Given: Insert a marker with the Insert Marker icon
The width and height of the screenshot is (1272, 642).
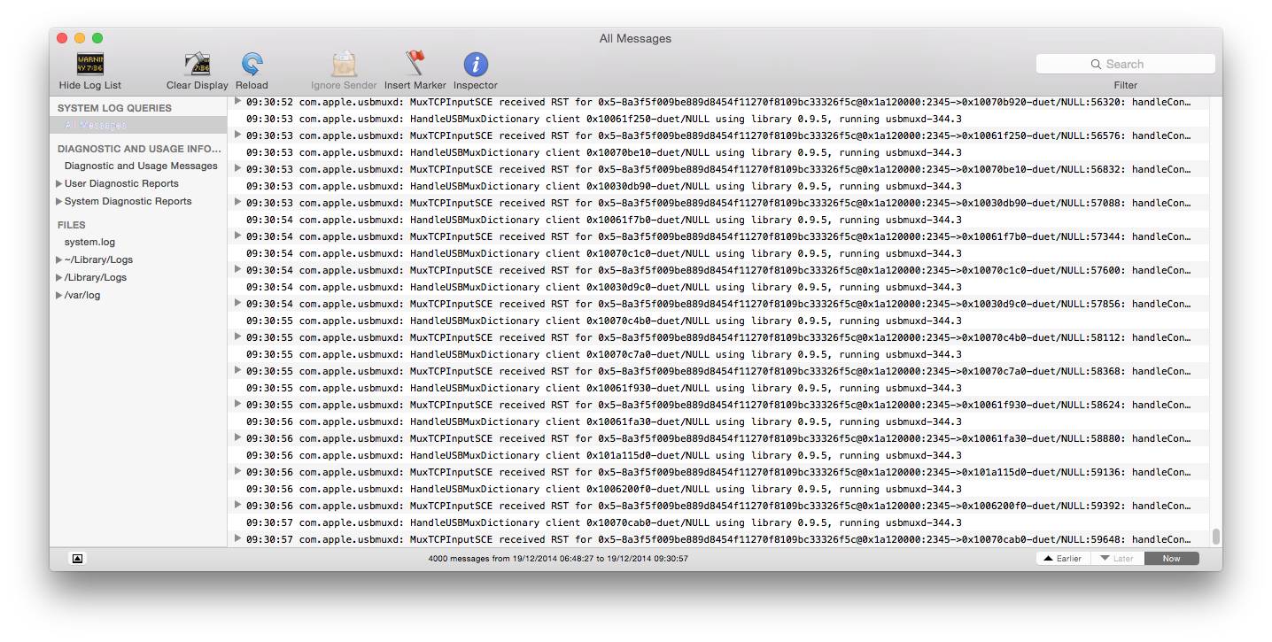Looking at the screenshot, I should point(415,63).
